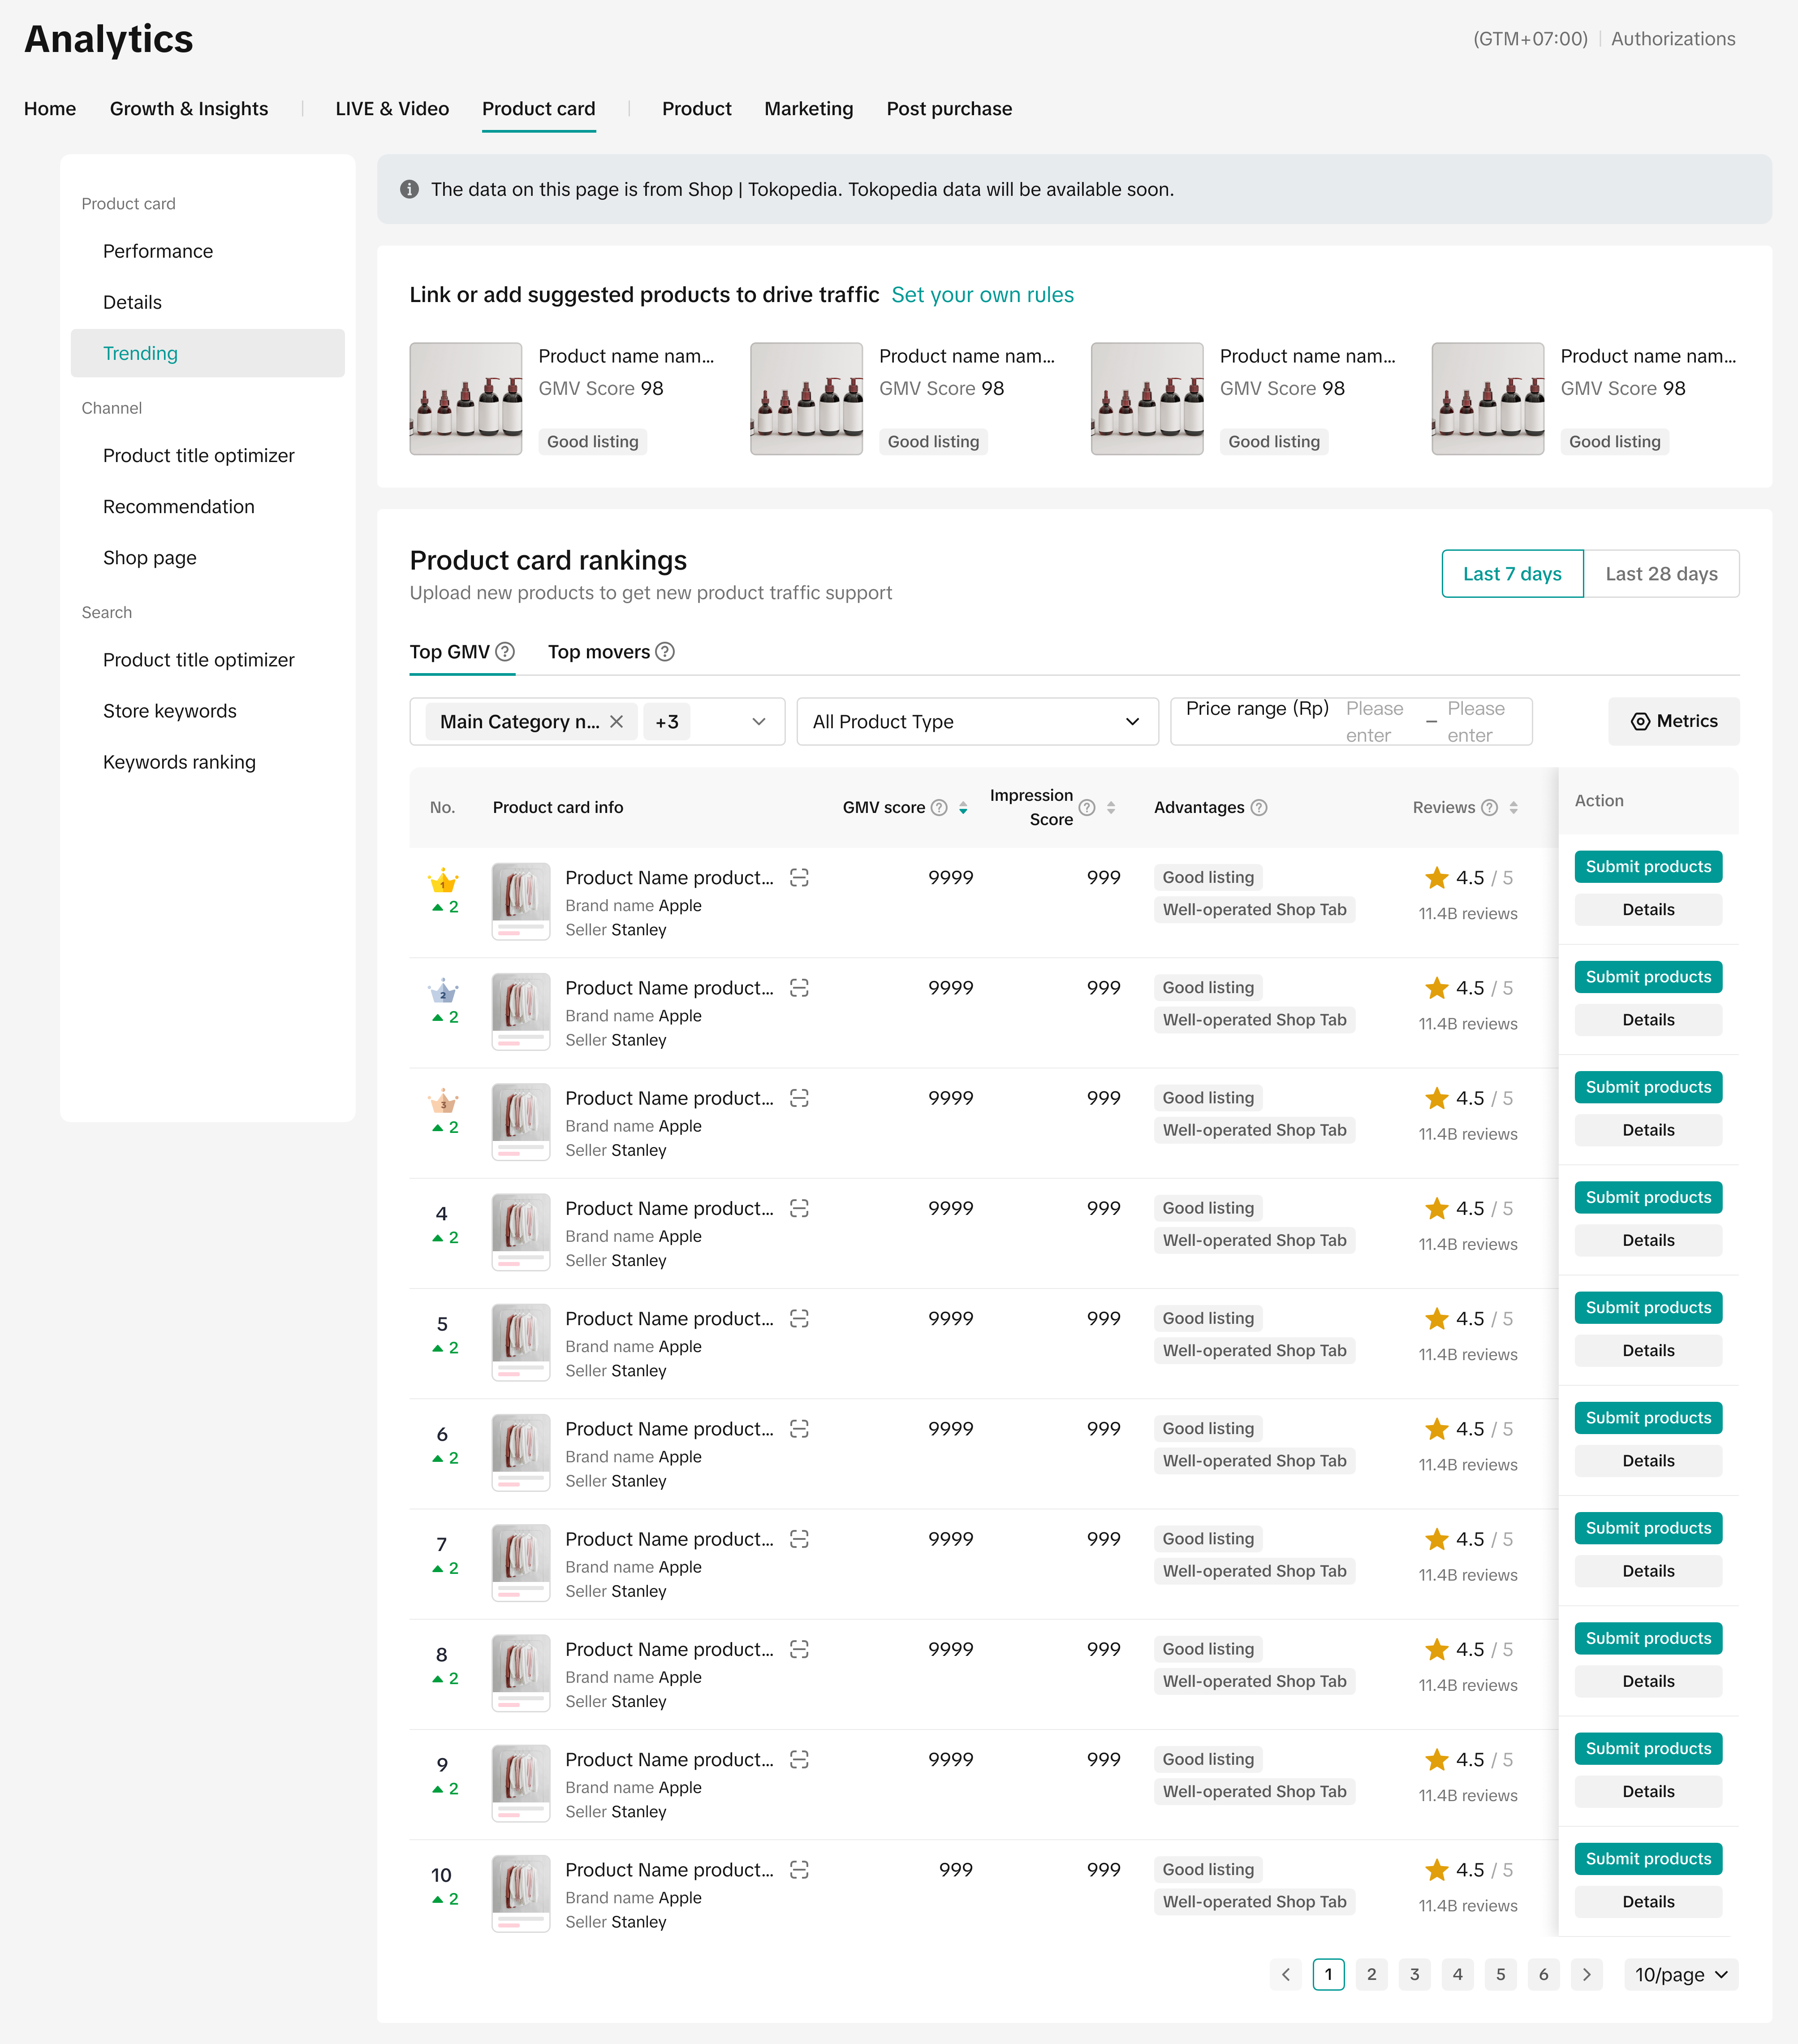Go to next pagination page arrow
Image resolution: width=1798 pixels, height=2044 pixels.
point(1586,1974)
